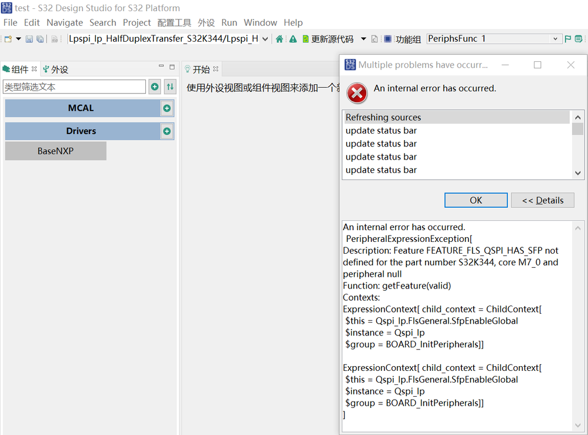Click the red error X icon in dialog
Image resolution: width=588 pixels, height=435 pixels.
(357, 93)
